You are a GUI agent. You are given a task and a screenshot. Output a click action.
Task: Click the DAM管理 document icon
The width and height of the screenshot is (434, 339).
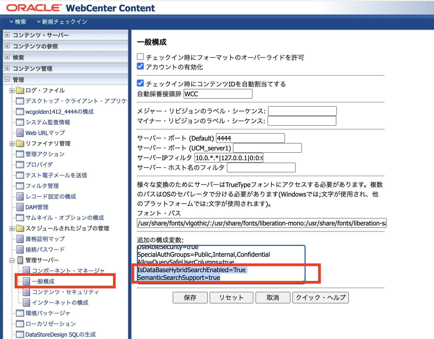tap(20, 207)
